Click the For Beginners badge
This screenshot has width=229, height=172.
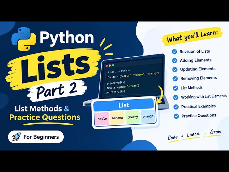pos(36,137)
